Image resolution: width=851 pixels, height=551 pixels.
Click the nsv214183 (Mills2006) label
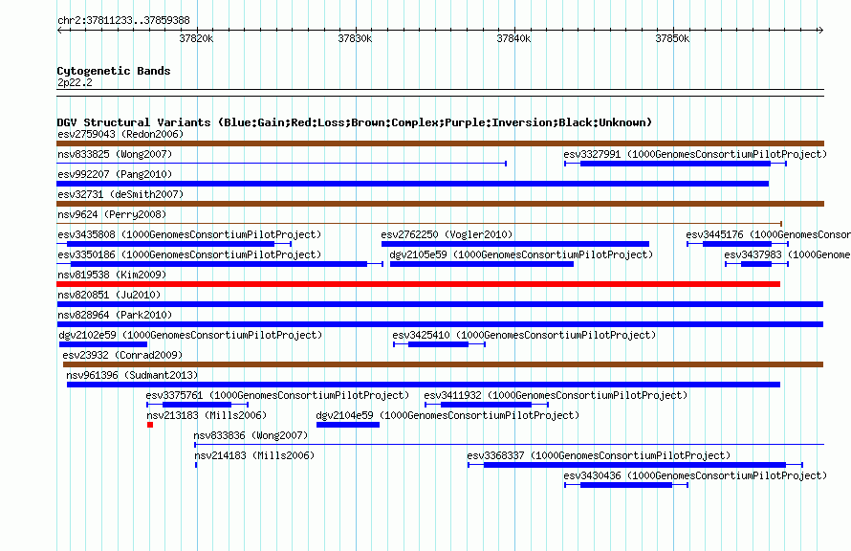254,455
